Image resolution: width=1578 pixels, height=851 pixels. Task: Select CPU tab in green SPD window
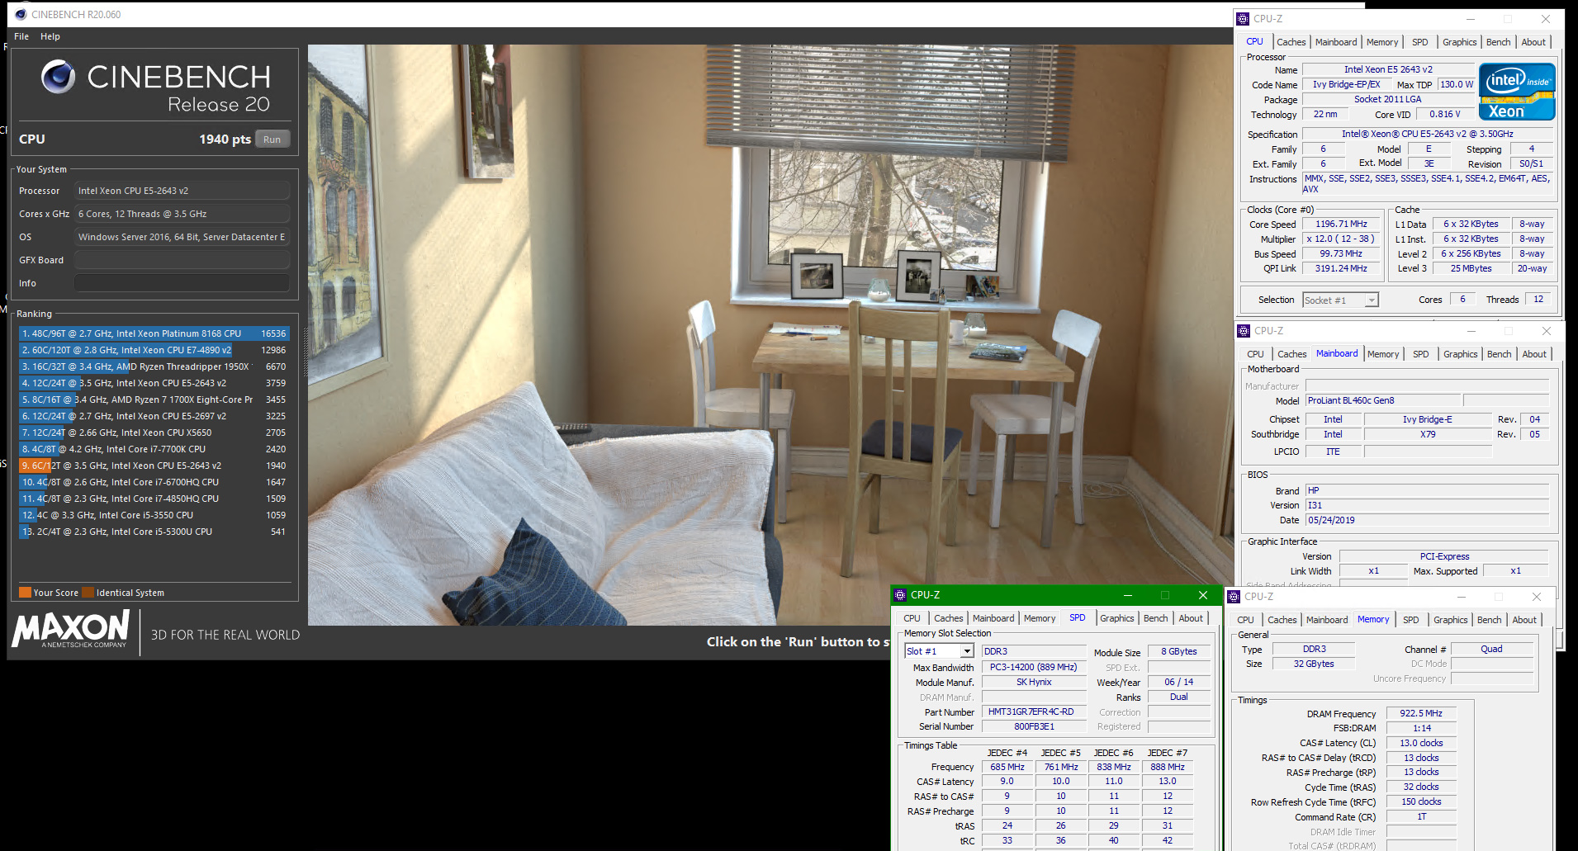pyautogui.click(x=912, y=618)
